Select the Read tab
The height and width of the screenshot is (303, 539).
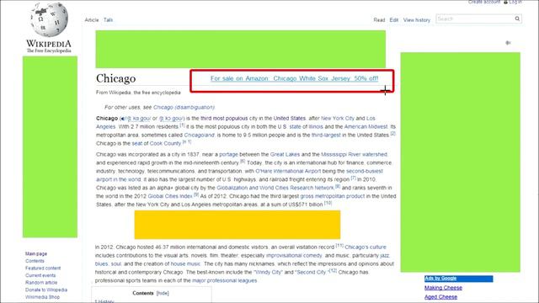coord(379,20)
